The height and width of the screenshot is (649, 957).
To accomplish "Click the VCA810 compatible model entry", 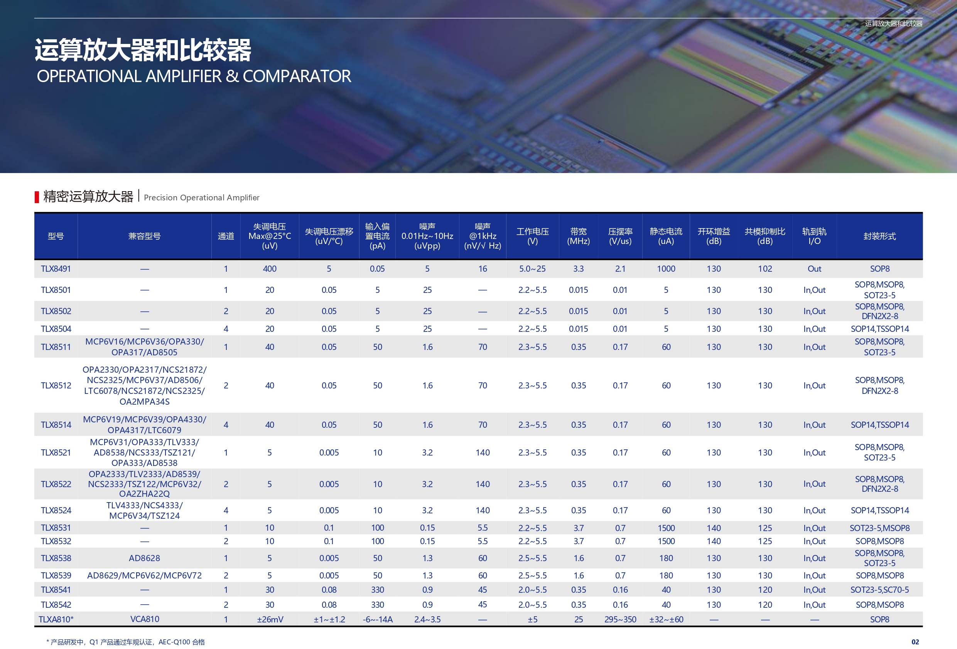I will coord(144,619).
